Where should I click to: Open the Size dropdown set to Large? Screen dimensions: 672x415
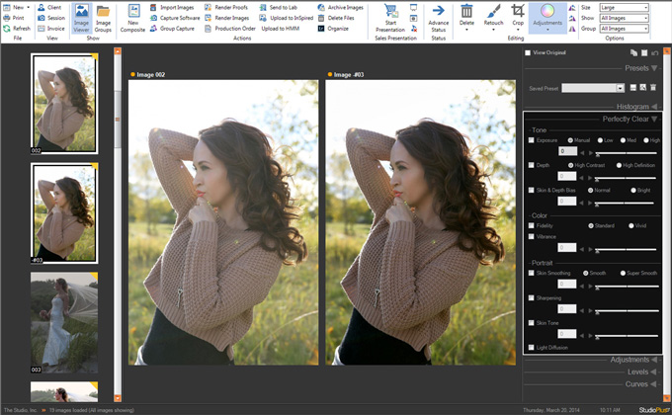(x=624, y=7)
